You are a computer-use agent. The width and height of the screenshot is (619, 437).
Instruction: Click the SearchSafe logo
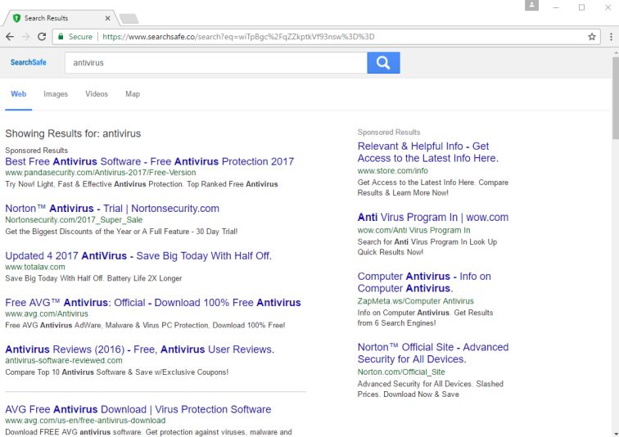(29, 62)
